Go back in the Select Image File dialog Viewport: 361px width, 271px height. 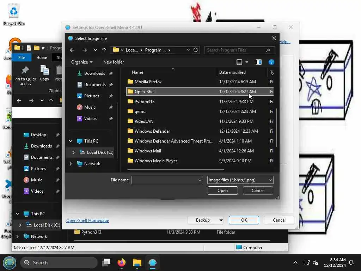click(72, 50)
